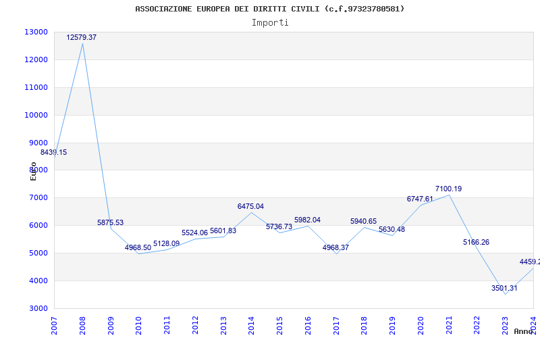Click the 7000 y-axis tick label
Image resolution: width=540 pixels, height=338 pixels.
tap(38, 198)
